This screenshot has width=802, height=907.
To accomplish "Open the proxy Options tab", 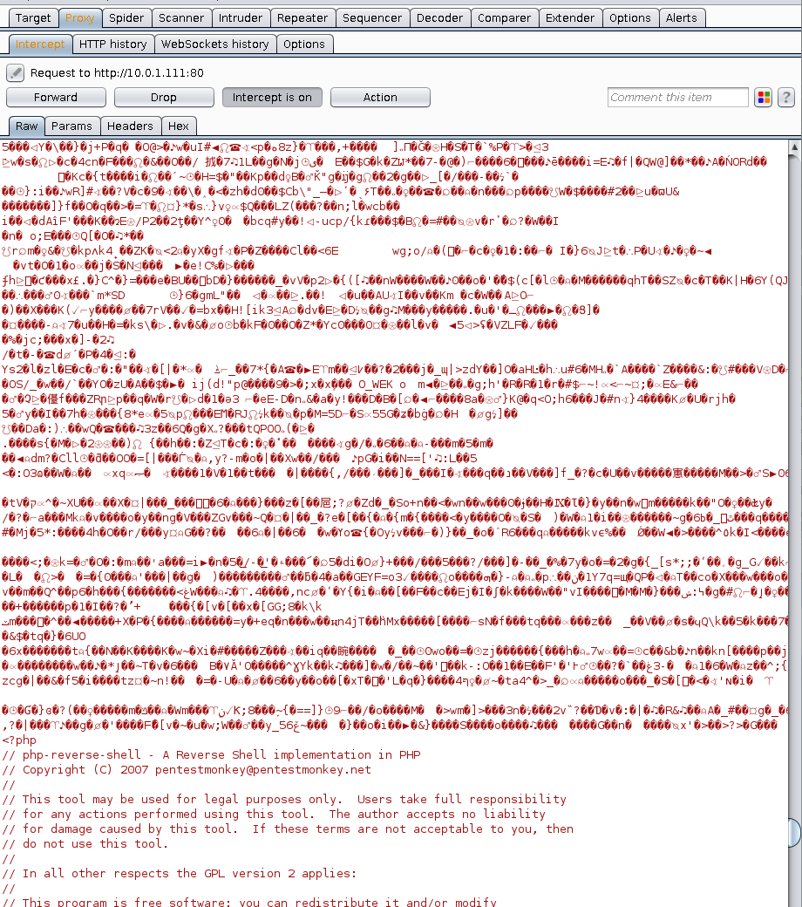I will point(304,44).
